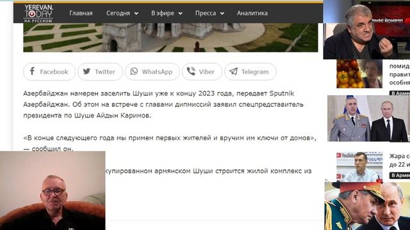Image resolution: width=410 pixels, height=230 pixels.
Task: Click the Yerevan.Today site logo
Action: point(38,13)
